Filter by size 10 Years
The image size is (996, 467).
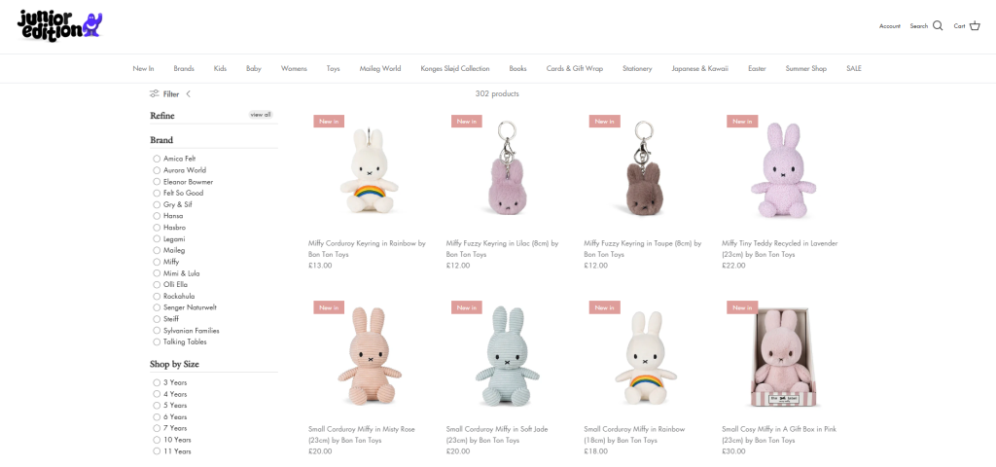pos(172,440)
